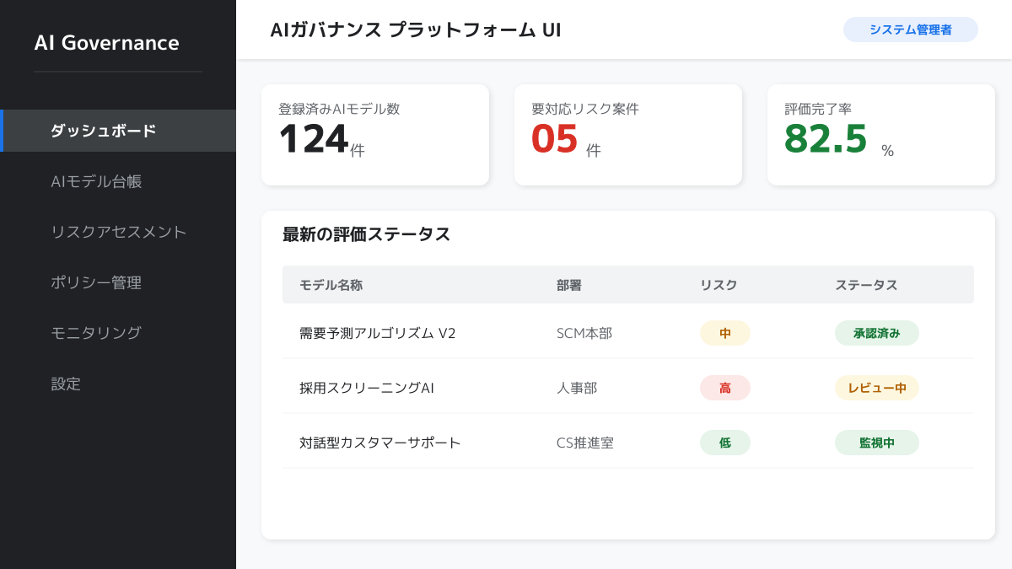
Task: Select リスクアセスメント from the sidebar
Action: point(118,232)
